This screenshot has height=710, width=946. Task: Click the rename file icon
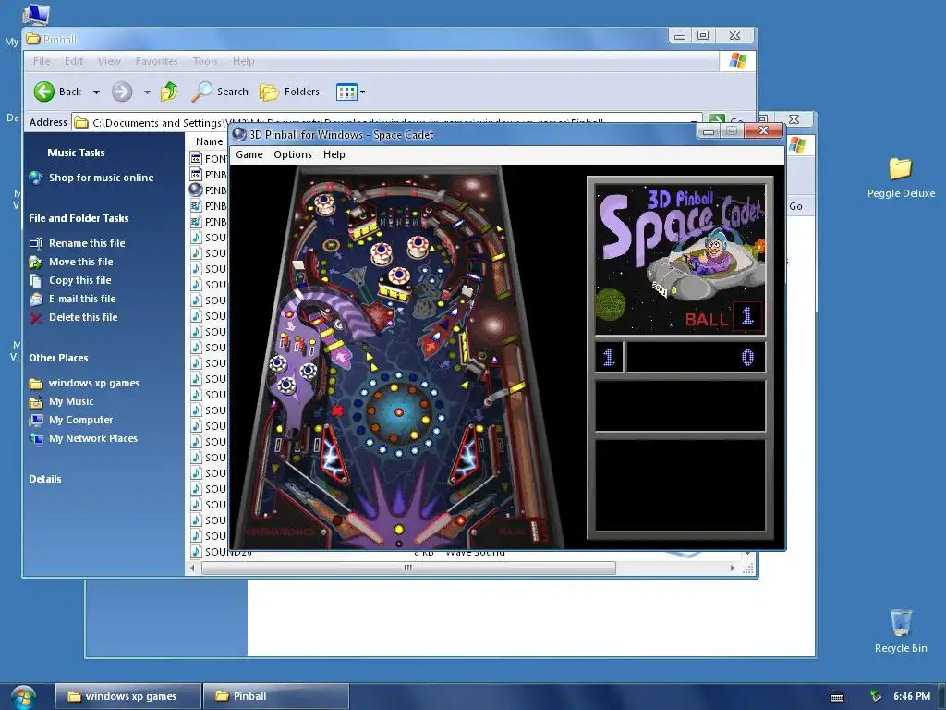(36, 243)
